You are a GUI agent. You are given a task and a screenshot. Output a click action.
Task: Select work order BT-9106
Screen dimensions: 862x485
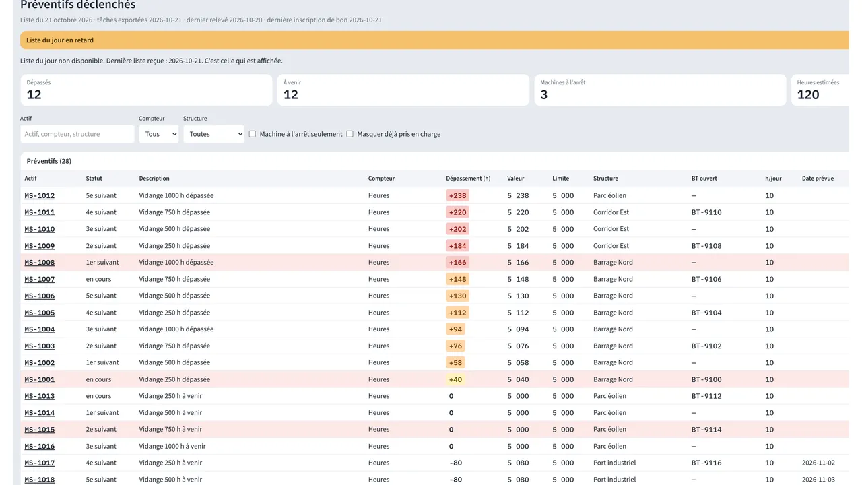click(x=706, y=279)
